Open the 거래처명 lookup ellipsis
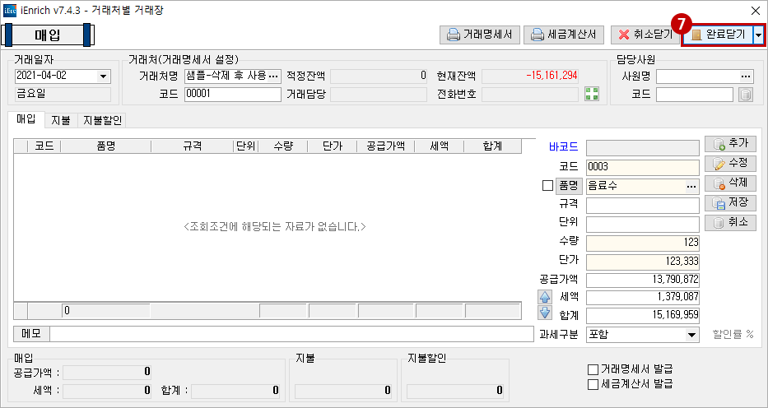Image resolution: width=768 pixels, height=408 pixels. click(x=274, y=76)
